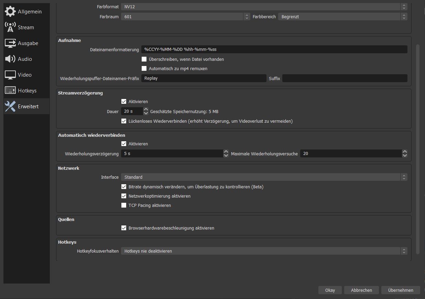Expand the network Interface dropdown

click(264, 177)
